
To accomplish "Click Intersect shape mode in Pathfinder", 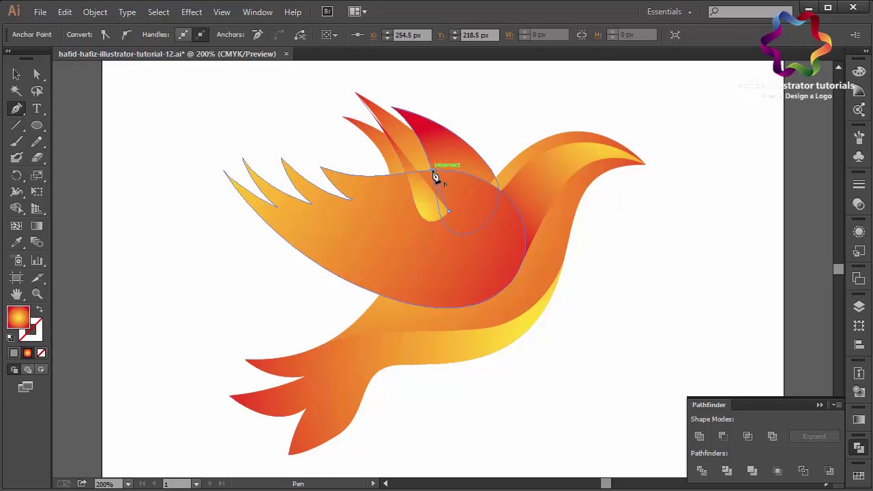I will 748,436.
